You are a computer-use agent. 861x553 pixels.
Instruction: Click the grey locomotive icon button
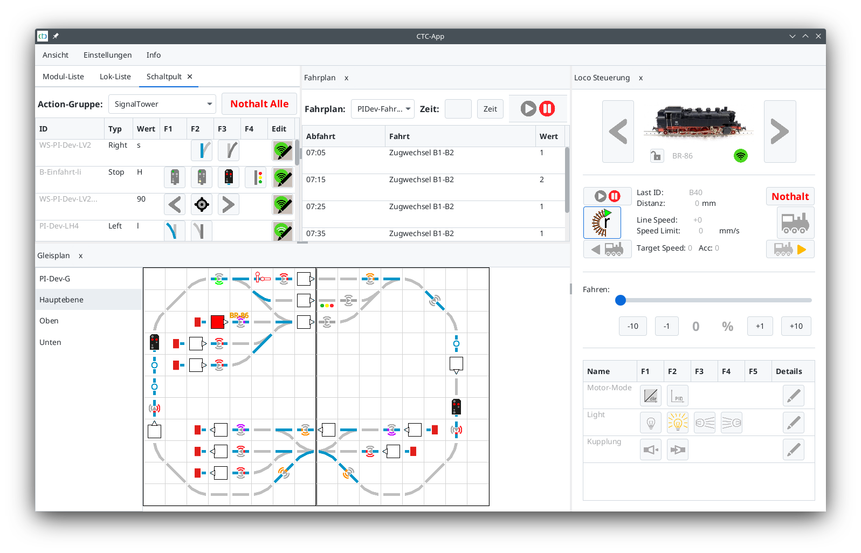tap(795, 223)
